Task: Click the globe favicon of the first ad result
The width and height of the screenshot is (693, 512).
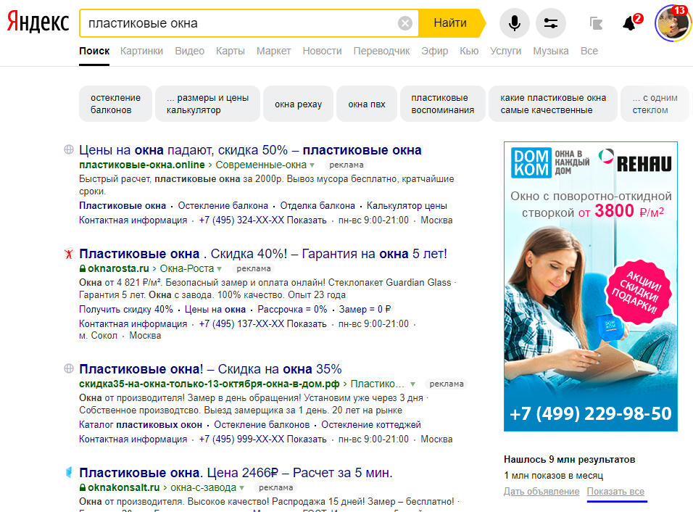Action: [x=69, y=149]
